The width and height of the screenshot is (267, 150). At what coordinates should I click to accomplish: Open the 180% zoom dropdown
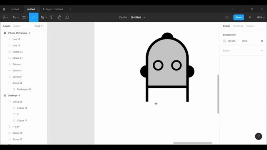point(260,17)
